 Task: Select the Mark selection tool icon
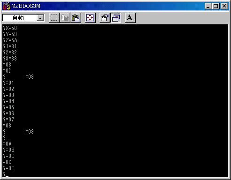tap(54, 18)
